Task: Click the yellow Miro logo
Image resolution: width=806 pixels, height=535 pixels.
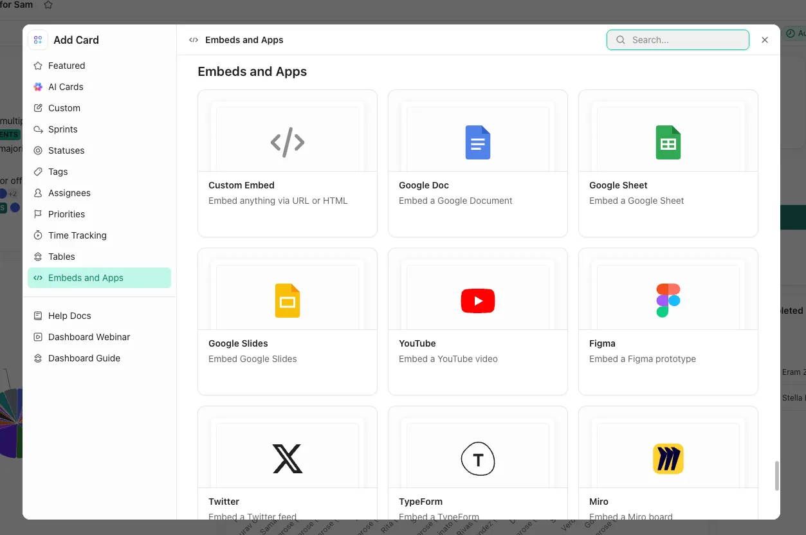Action: (x=668, y=459)
